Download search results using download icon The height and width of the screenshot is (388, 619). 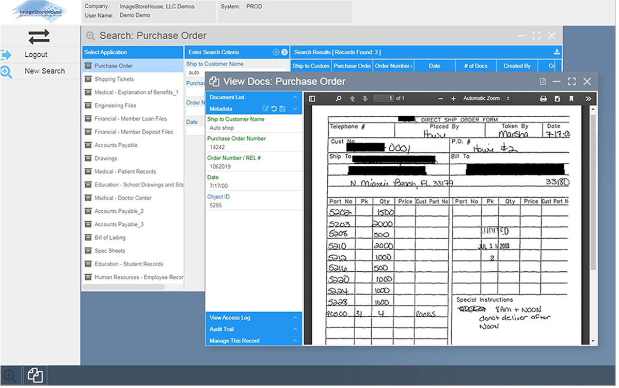pos(556,52)
